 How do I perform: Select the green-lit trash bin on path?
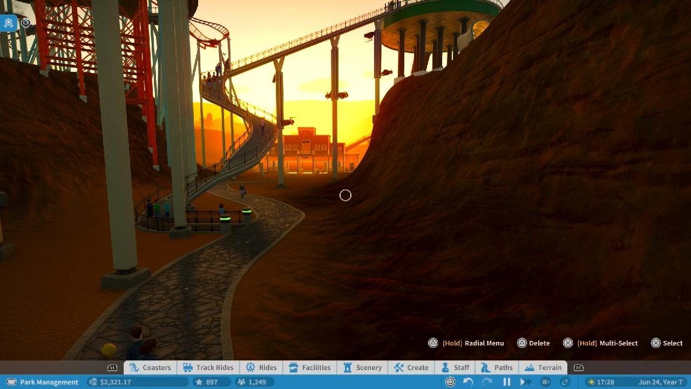(x=225, y=225)
